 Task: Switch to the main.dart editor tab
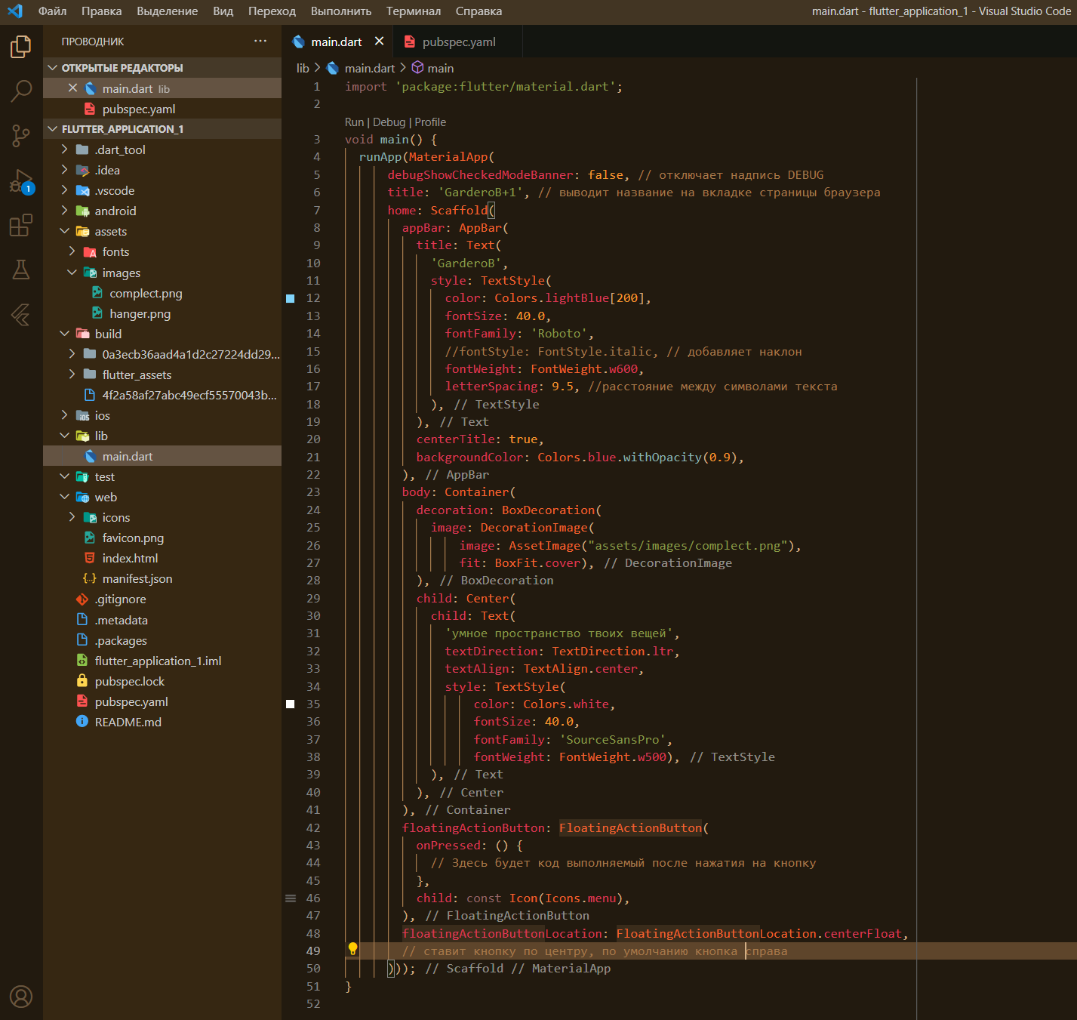pyautogui.click(x=336, y=42)
